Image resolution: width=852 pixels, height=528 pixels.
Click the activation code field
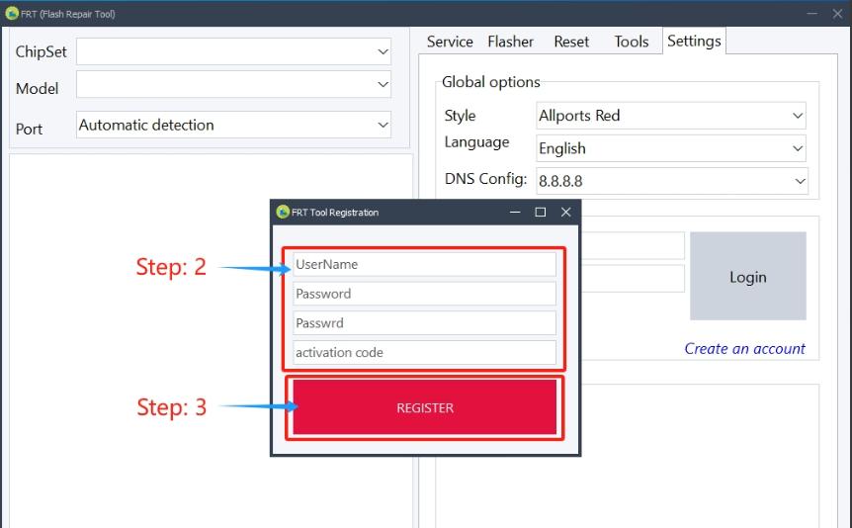[424, 352]
